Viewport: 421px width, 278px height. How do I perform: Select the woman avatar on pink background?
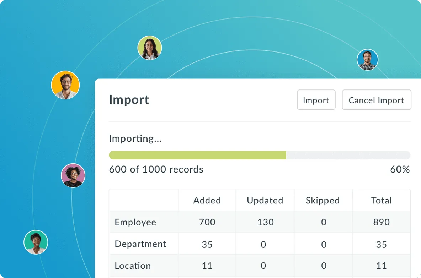click(x=73, y=175)
